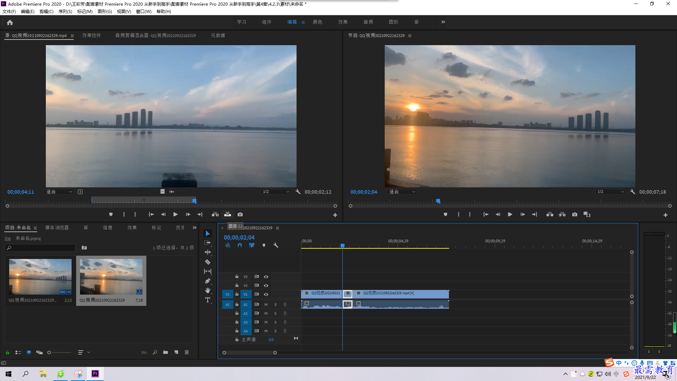Delete selected item in Project panel
Viewport: 677px width, 381px height.
point(187,352)
